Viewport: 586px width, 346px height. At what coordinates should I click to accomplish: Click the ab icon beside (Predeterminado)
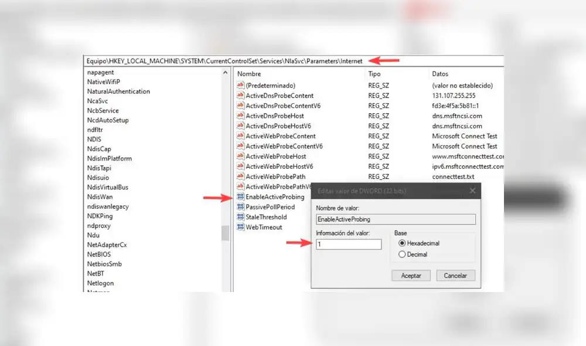240,86
